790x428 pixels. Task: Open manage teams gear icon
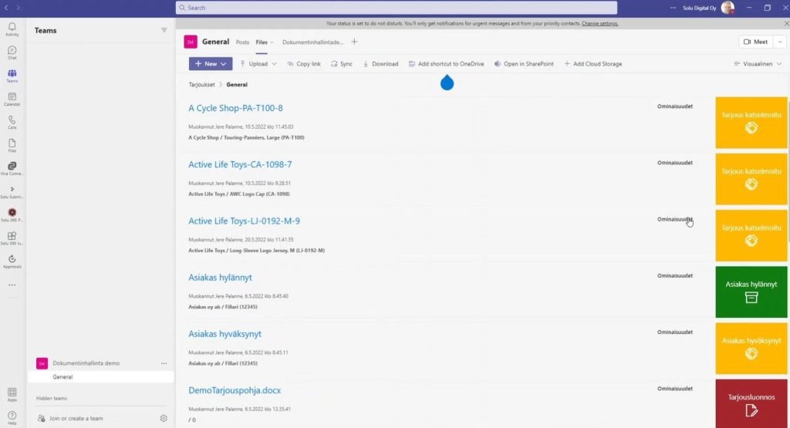coord(164,418)
